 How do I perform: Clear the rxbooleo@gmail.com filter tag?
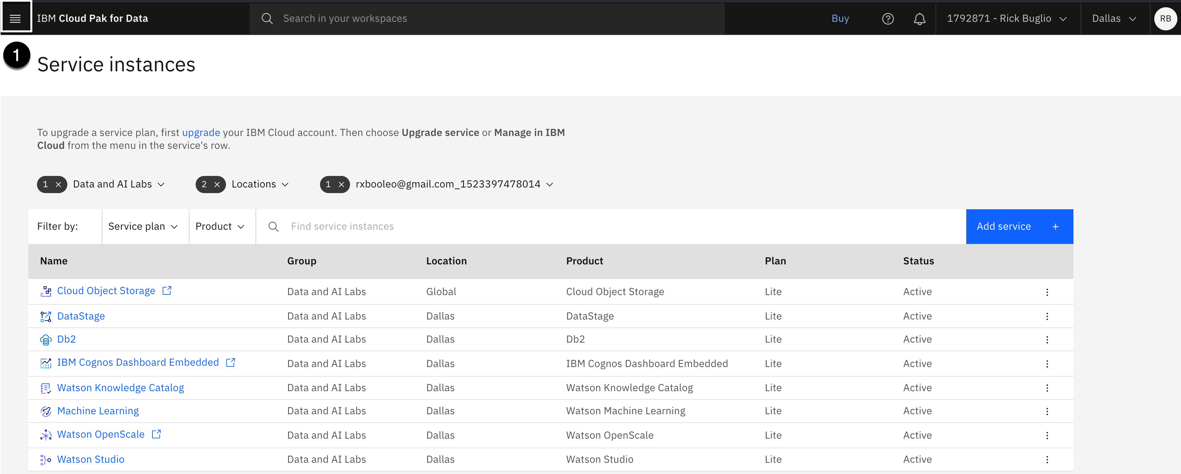341,185
